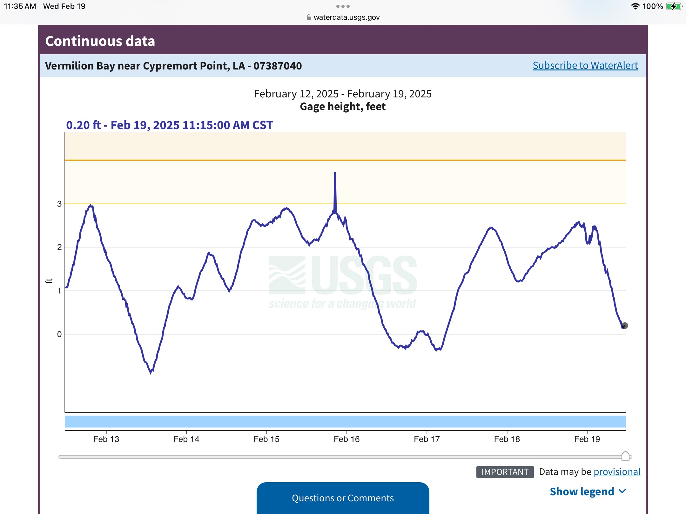Tap the battery charging icon

674,6
